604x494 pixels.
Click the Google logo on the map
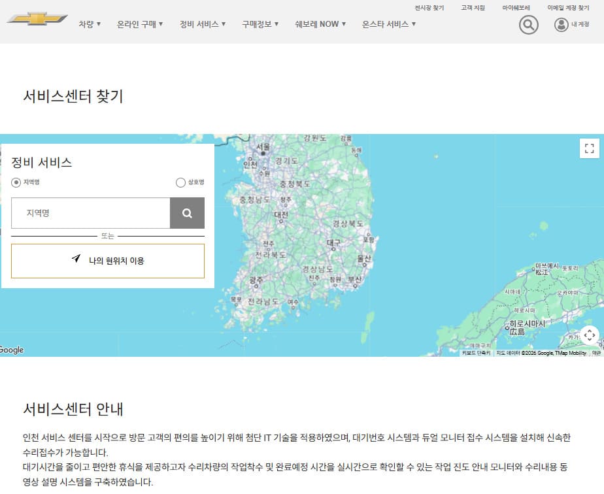pyautogui.click(x=12, y=350)
